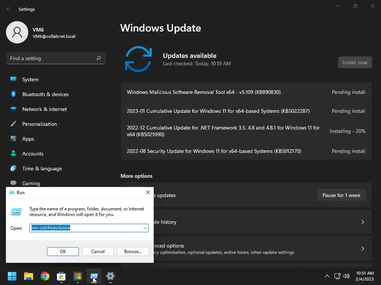
Task: Click the search magnifier icon
Action: 98,58
